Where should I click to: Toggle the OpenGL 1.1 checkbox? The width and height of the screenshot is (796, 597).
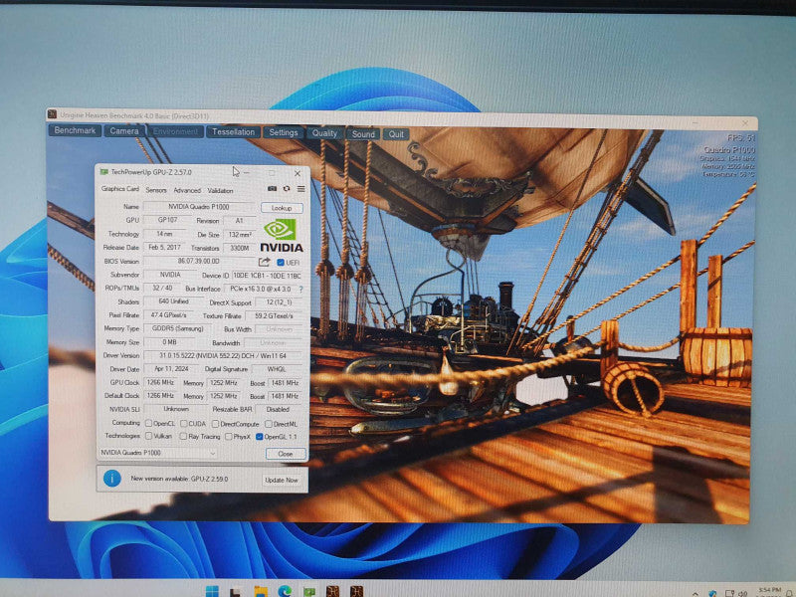(260, 437)
